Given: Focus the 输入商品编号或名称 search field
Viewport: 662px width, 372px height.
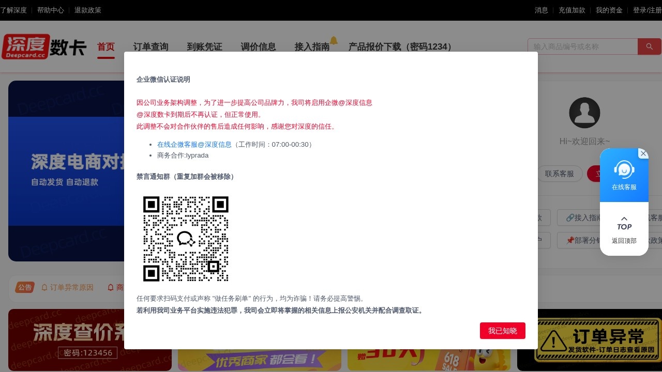Looking at the screenshot, I should (583, 47).
